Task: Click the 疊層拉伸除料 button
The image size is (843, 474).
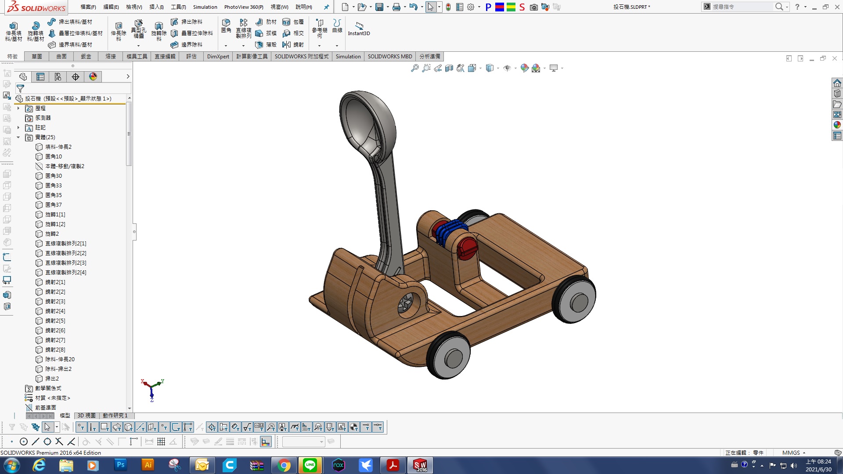Action: coord(192,33)
